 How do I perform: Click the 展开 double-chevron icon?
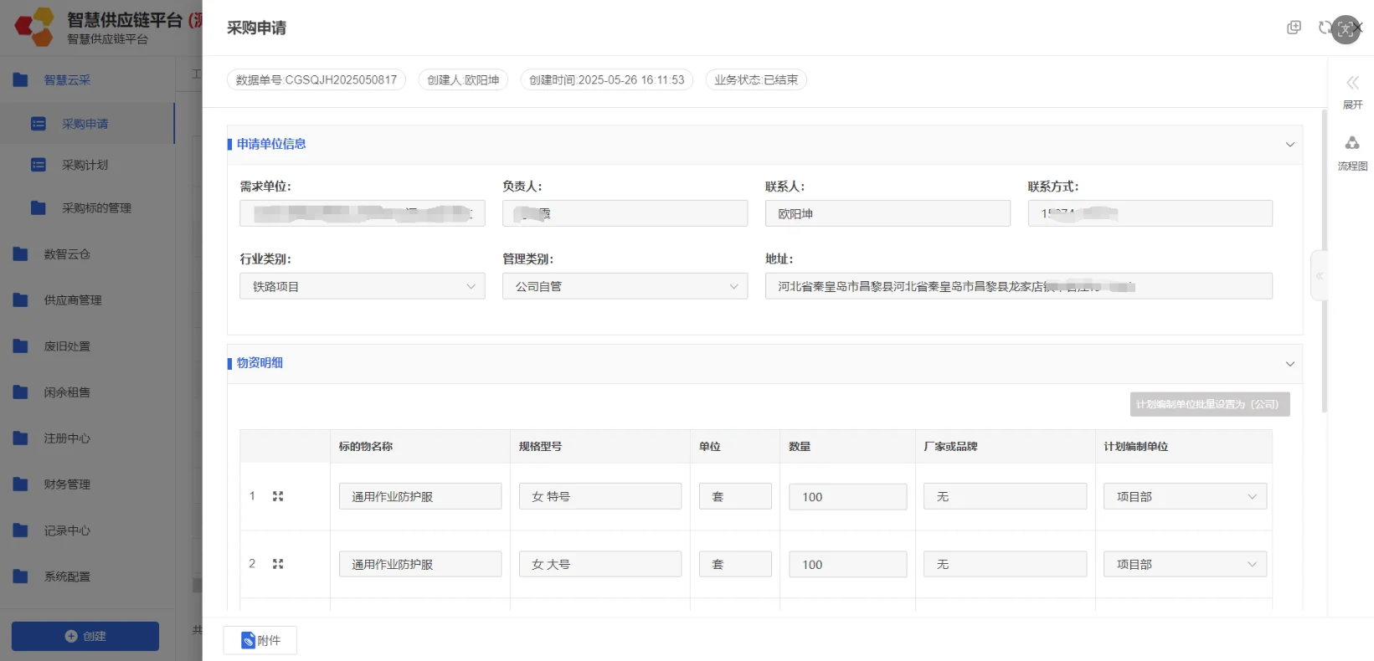pyautogui.click(x=1352, y=83)
